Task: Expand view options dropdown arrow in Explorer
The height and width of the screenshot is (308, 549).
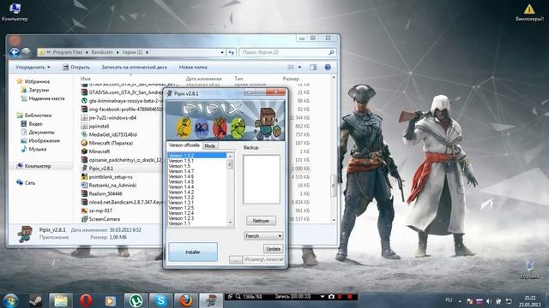Action: [299, 67]
